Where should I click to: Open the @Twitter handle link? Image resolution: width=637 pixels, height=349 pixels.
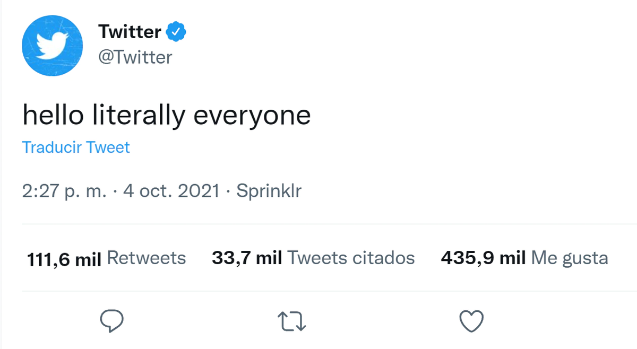coord(135,57)
